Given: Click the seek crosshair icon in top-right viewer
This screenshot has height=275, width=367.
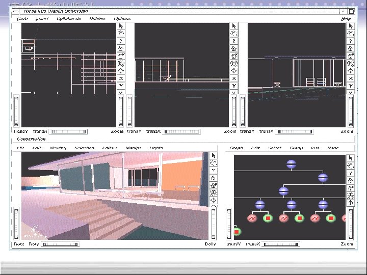Looking at the screenshot, I should (x=350, y=71).
